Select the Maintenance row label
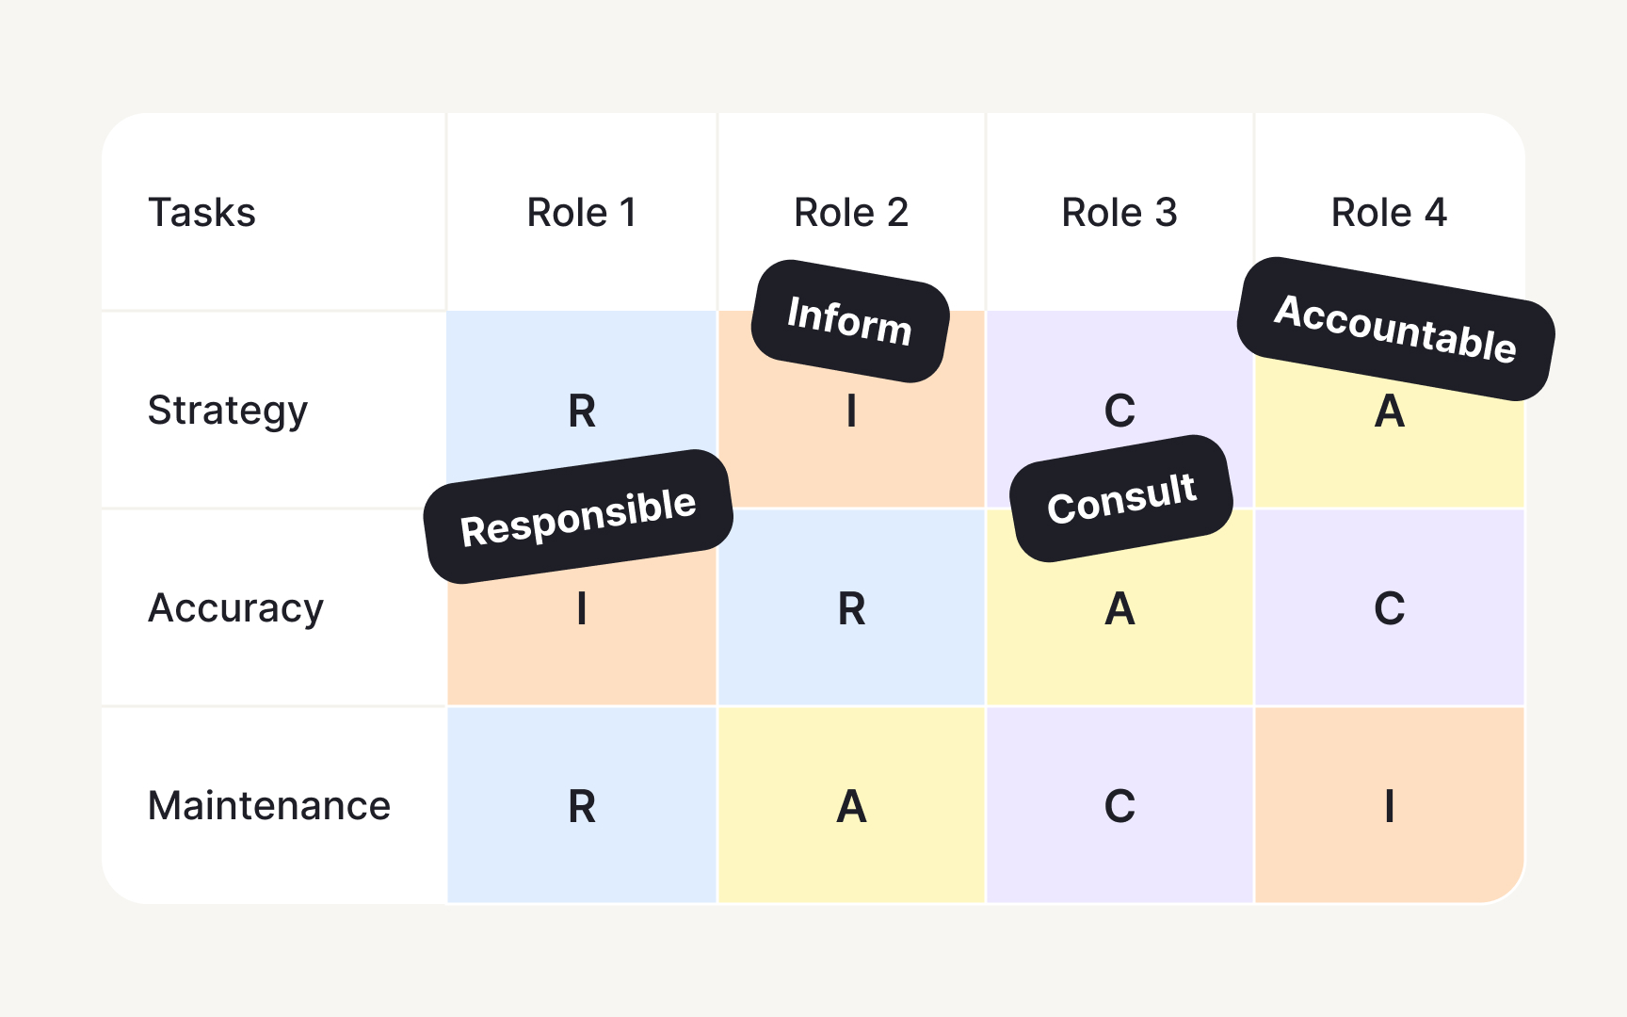Screen dimensions: 1627x1017 [269, 806]
